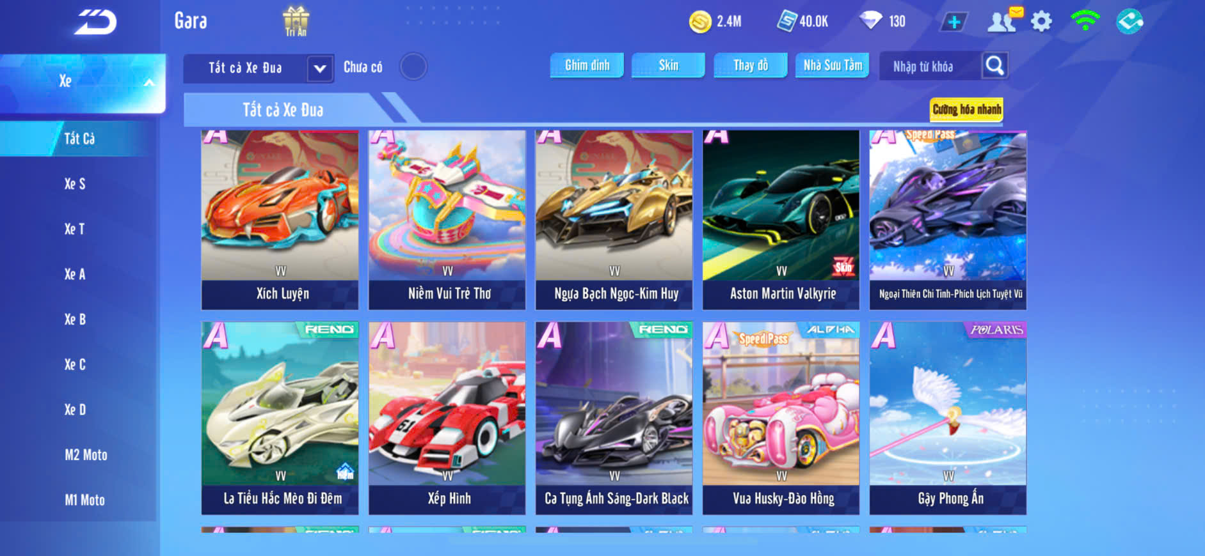1205x556 pixels.
Task: Select the Aston Martin Valkyrie car card
Action: [x=781, y=220]
